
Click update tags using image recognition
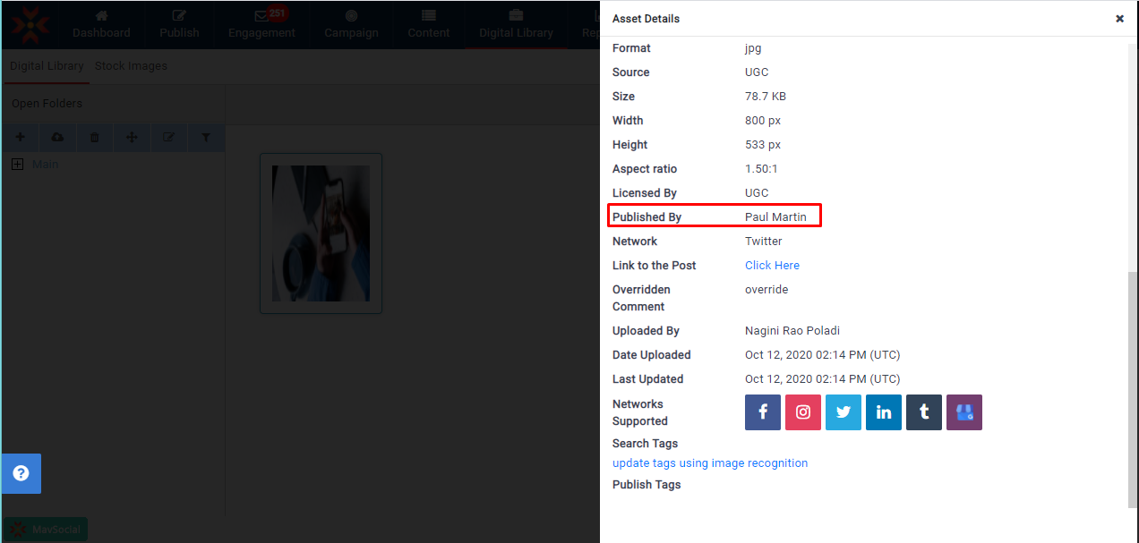point(709,463)
